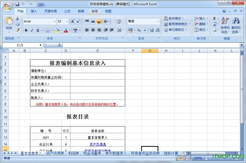Click the Merge and Center cells icon
Viewport: 246px width, 163px height.
(x=119, y=30)
